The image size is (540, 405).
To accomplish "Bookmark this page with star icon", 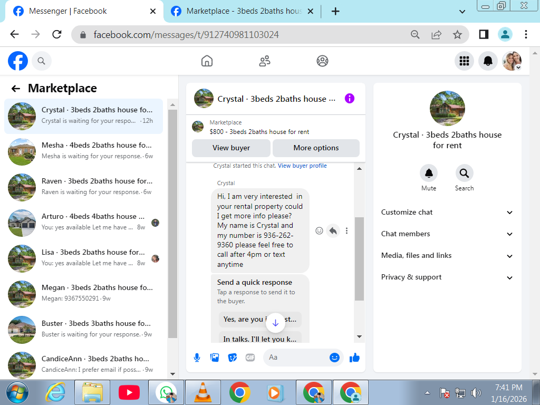I will pyautogui.click(x=457, y=34).
